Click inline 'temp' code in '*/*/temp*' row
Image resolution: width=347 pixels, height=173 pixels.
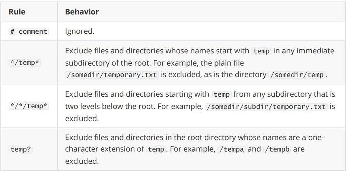[222, 94]
